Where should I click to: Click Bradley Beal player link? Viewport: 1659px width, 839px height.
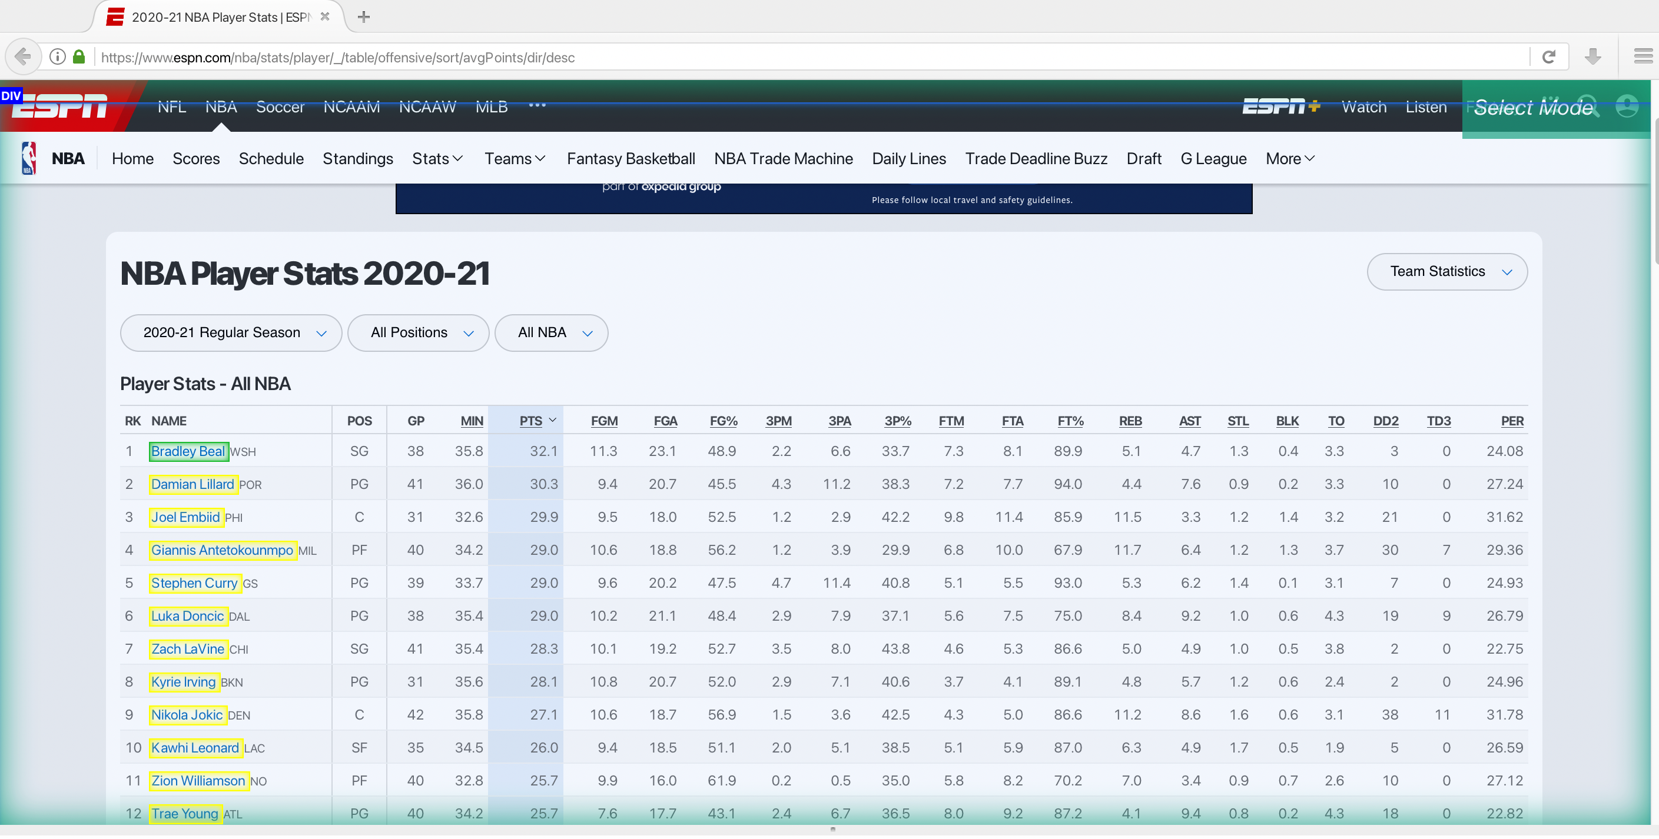(x=187, y=451)
